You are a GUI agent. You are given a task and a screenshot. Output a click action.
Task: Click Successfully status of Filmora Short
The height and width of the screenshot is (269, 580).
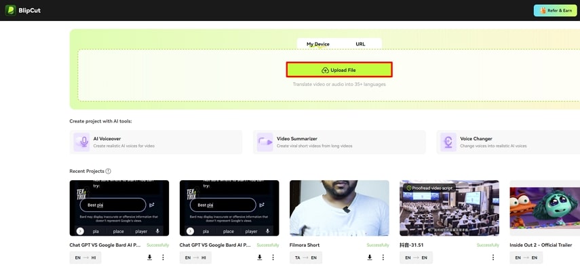[378, 245]
